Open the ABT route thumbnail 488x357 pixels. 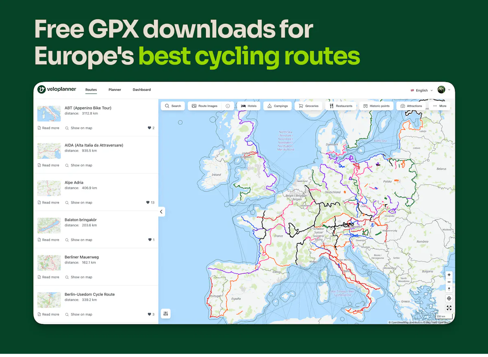tap(49, 114)
